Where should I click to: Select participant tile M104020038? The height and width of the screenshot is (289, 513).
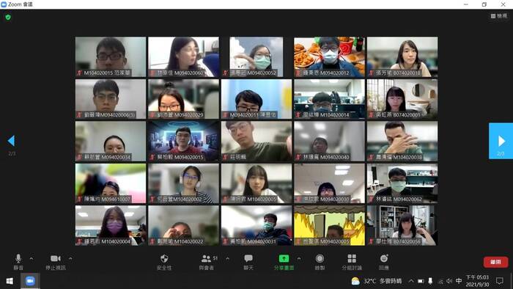pos(402,141)
